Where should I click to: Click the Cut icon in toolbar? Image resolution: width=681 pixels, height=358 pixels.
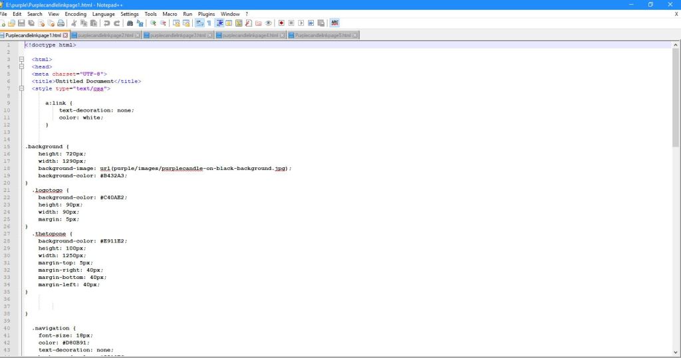point(74,23)
